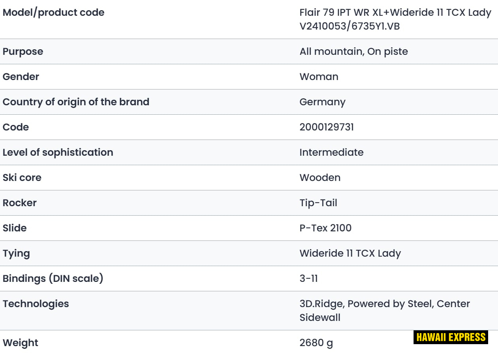Screen dimensions: 498x354
Task: Click the HAWAII EXPRESS badge
Action: (x=451, y=337)
